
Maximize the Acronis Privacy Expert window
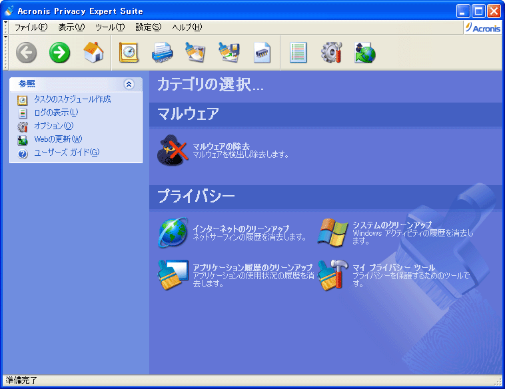(478, 11)
